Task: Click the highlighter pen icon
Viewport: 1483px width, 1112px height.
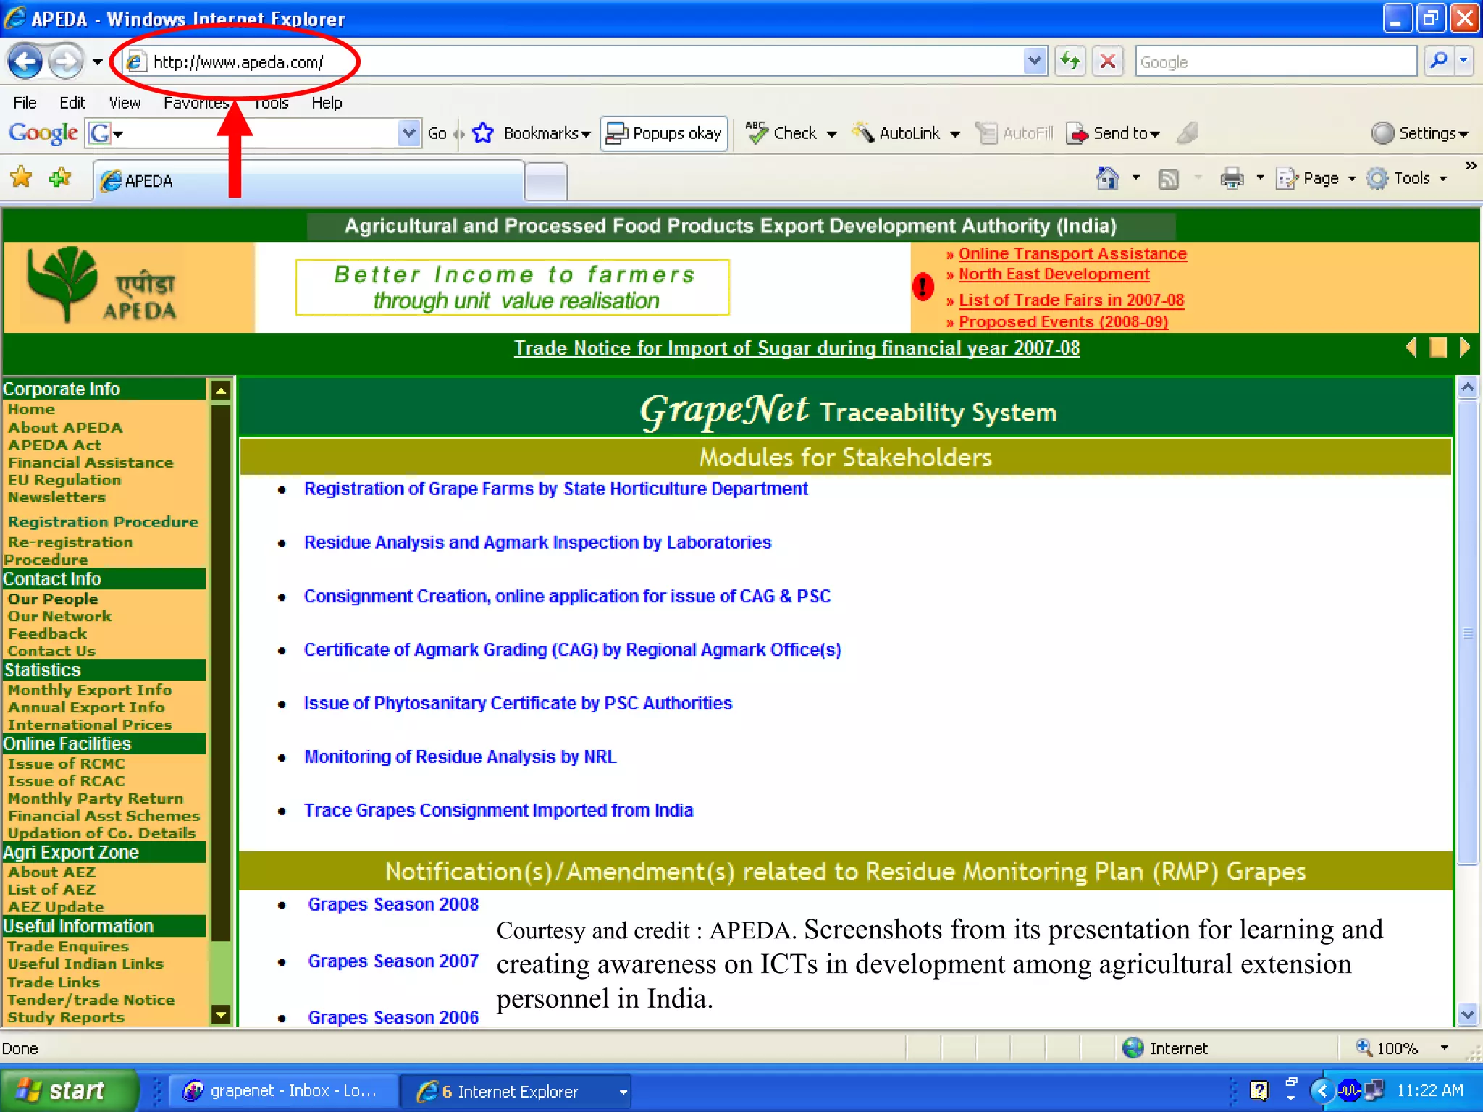Action: (1188, 133)
